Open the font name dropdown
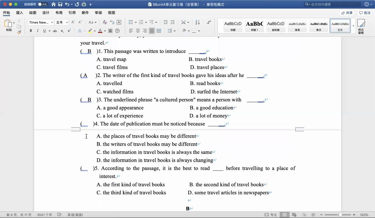The height and width of the screenshot is (218, 375). (x=52, y=22)
